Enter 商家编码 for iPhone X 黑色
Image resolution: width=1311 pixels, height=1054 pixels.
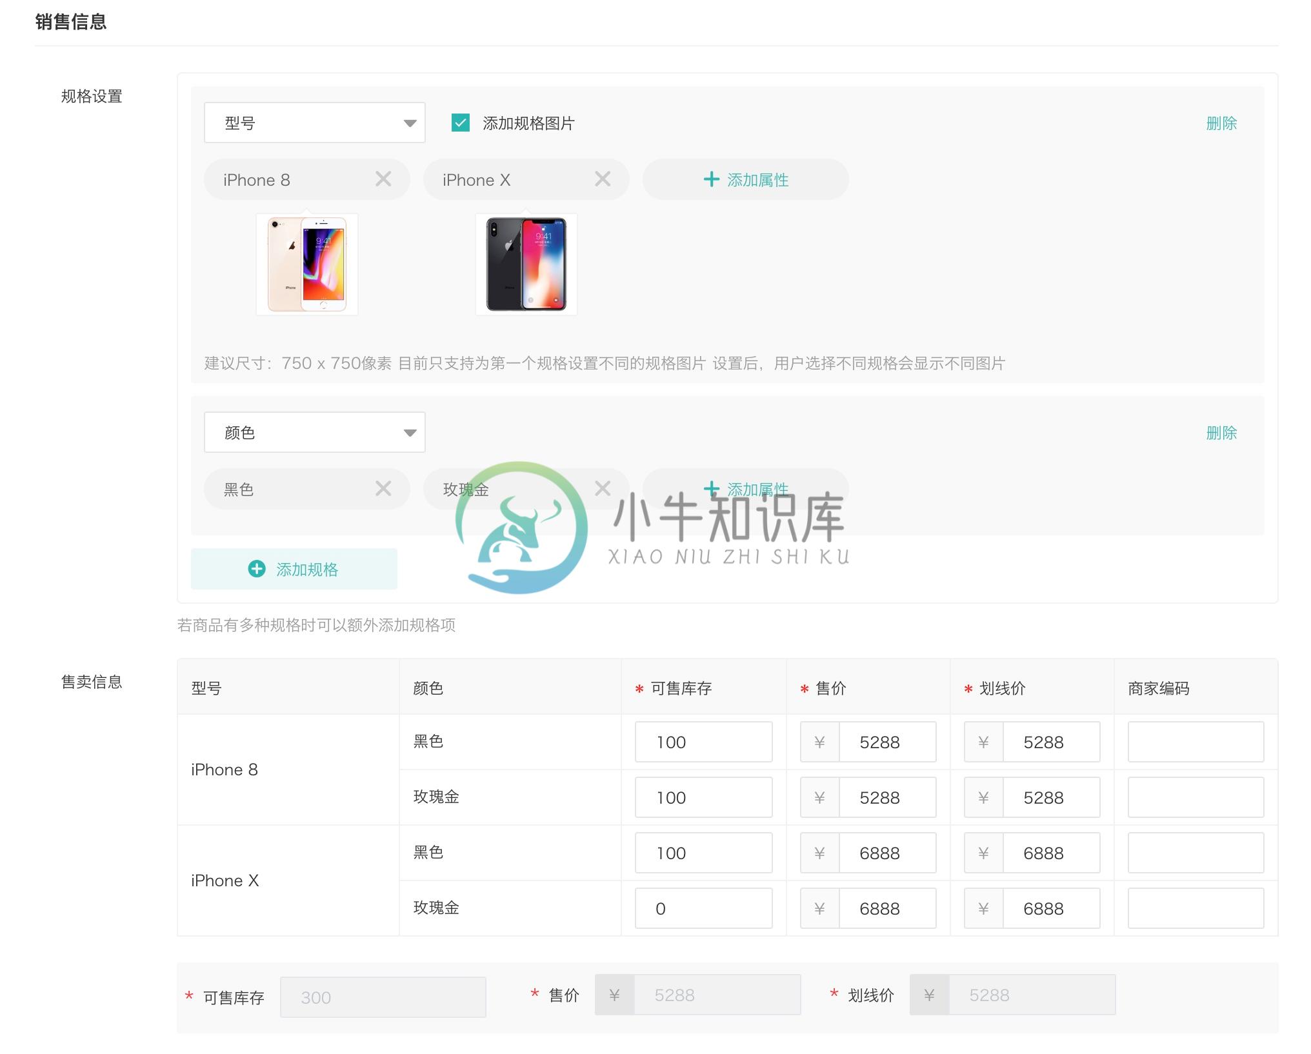click(1196, 853)
